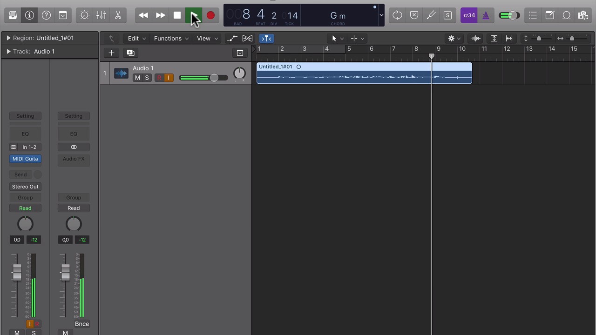Toggle vertical auto zoom

click(494, 38)
